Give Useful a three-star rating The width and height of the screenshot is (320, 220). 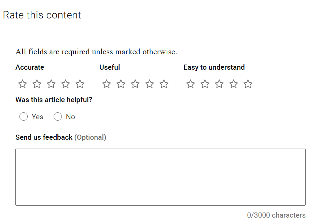click(x=135, y=84)
